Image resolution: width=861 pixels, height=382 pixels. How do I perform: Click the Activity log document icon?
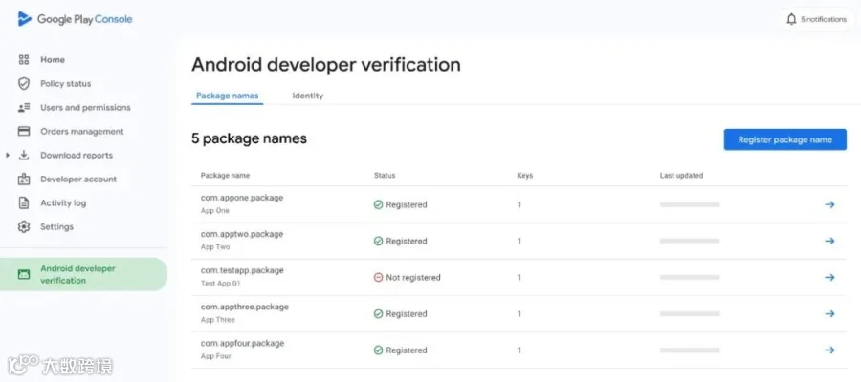(24, 202)
